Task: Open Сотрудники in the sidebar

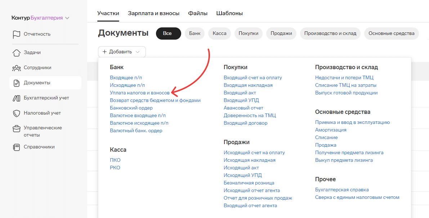Action: point(37,67)
